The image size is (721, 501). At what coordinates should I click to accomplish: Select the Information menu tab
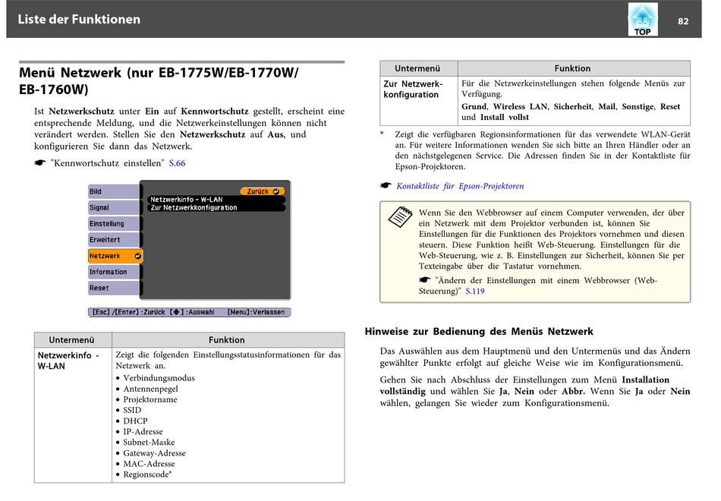[114, 272]
